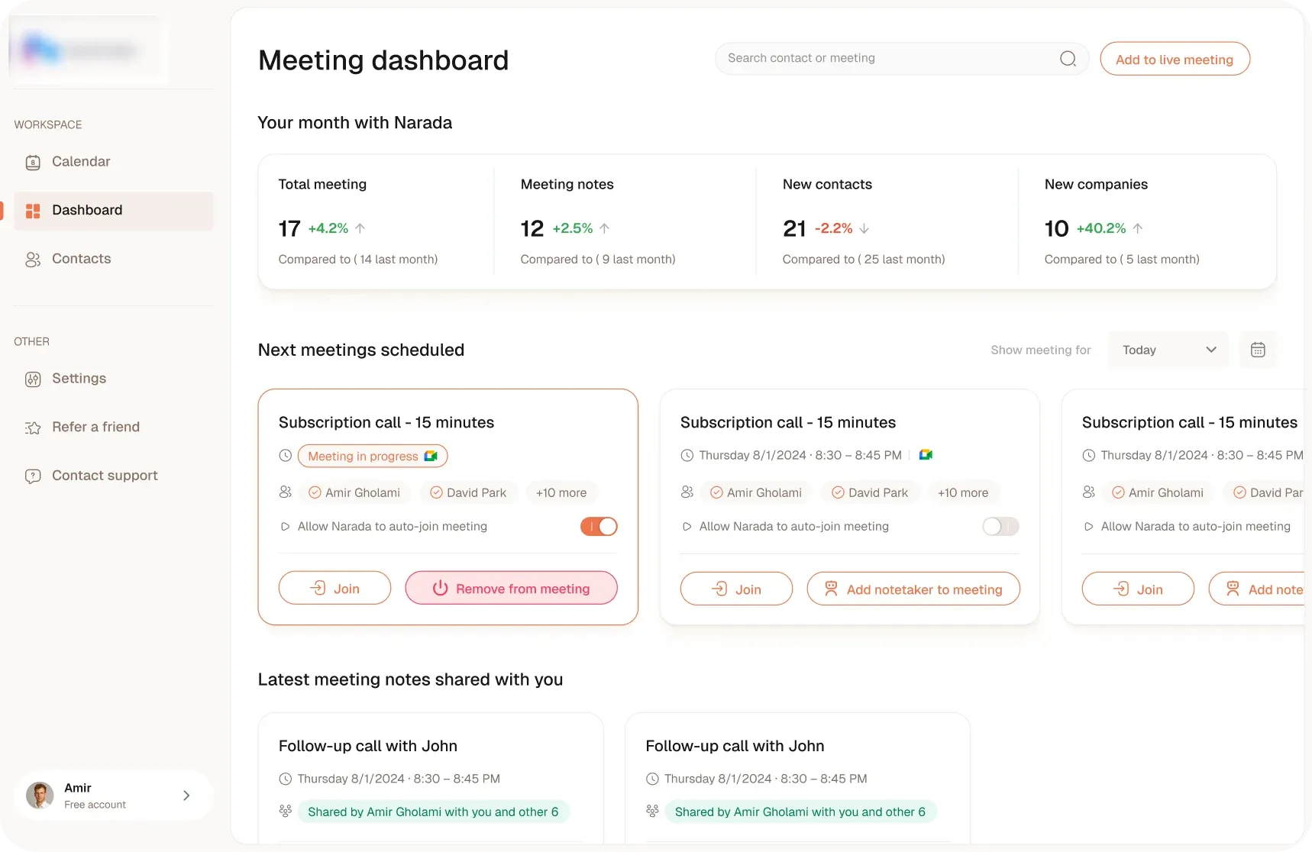This screenshot has height=852, width=1312.
Task: Expand Amir's account menu chevron
Action: point(186,796)
